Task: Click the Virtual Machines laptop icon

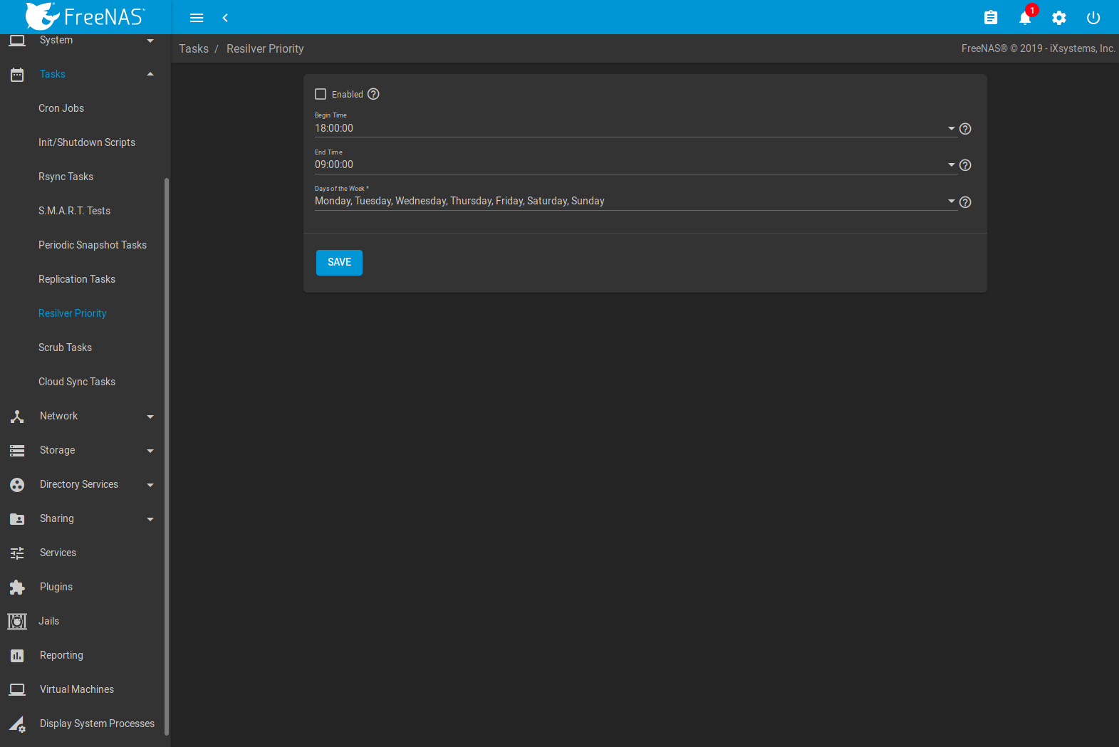Action: 17,690
